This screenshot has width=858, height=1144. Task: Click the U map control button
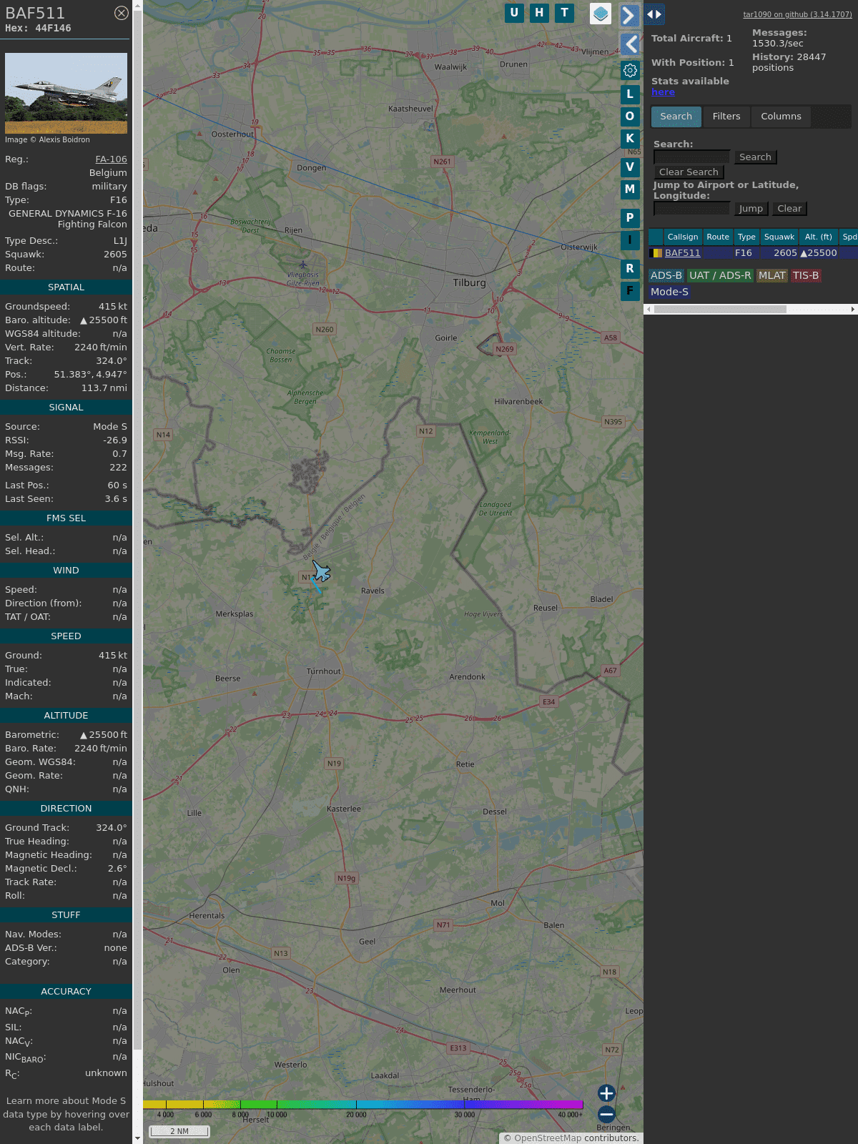point(514,13)
